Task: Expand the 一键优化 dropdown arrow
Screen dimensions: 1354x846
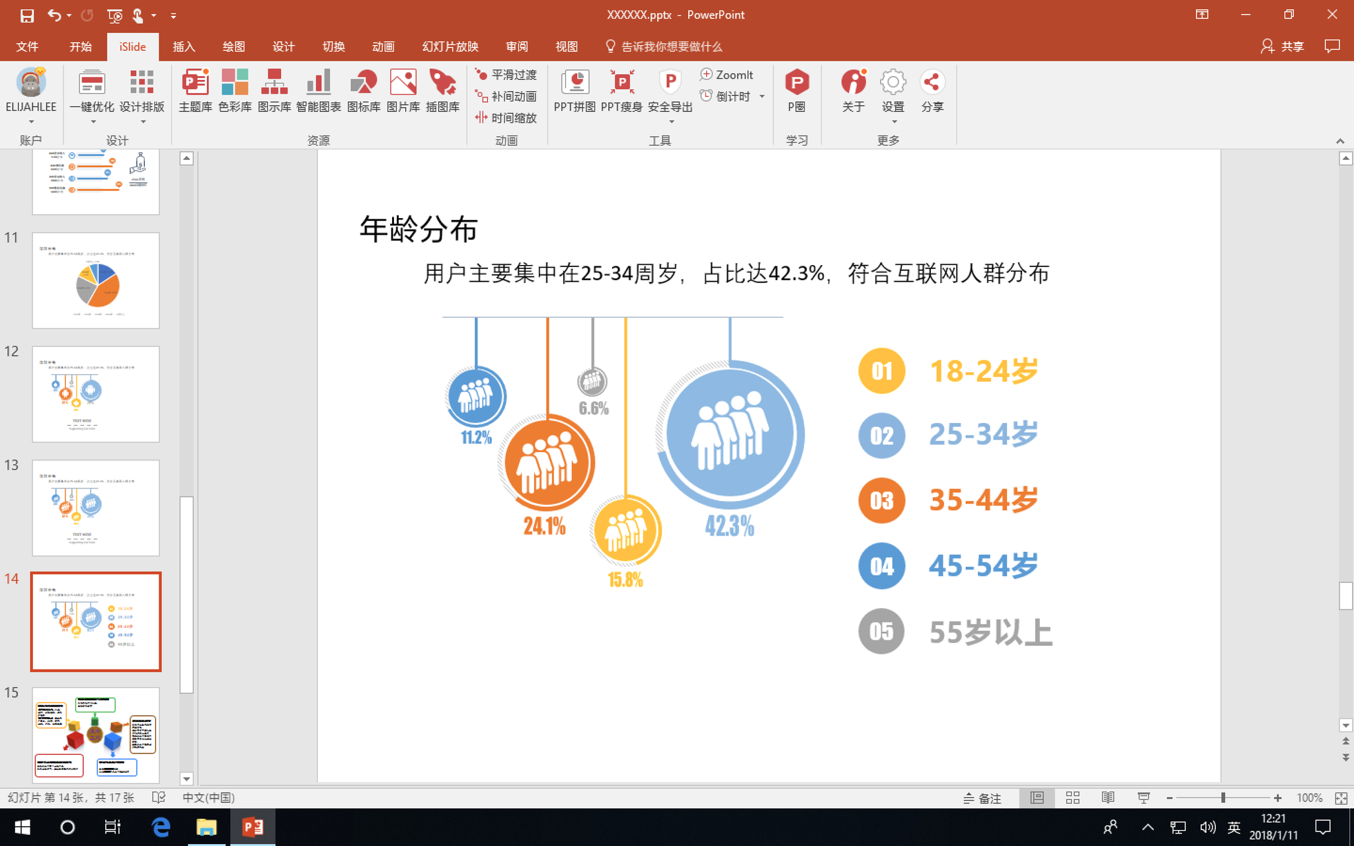Action: [93, 122]
